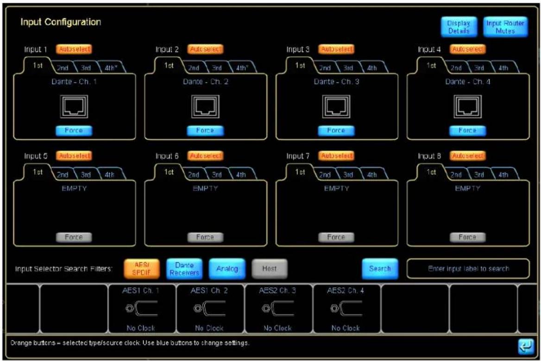The image size is (541, 361).
Task: Open the 2nd tab of Input 1
Action: click(63, 68)
